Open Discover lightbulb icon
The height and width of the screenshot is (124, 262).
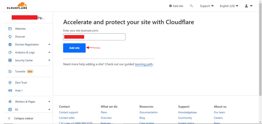10,37
